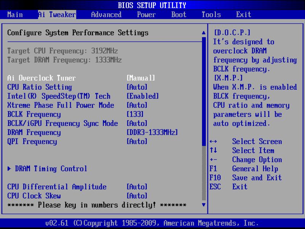
Task: Change CPU Clock Skew [Auto] value
Action: tap(137, 196)
